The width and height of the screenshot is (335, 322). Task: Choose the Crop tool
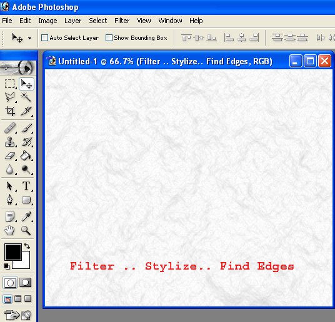tap(10, 111)
